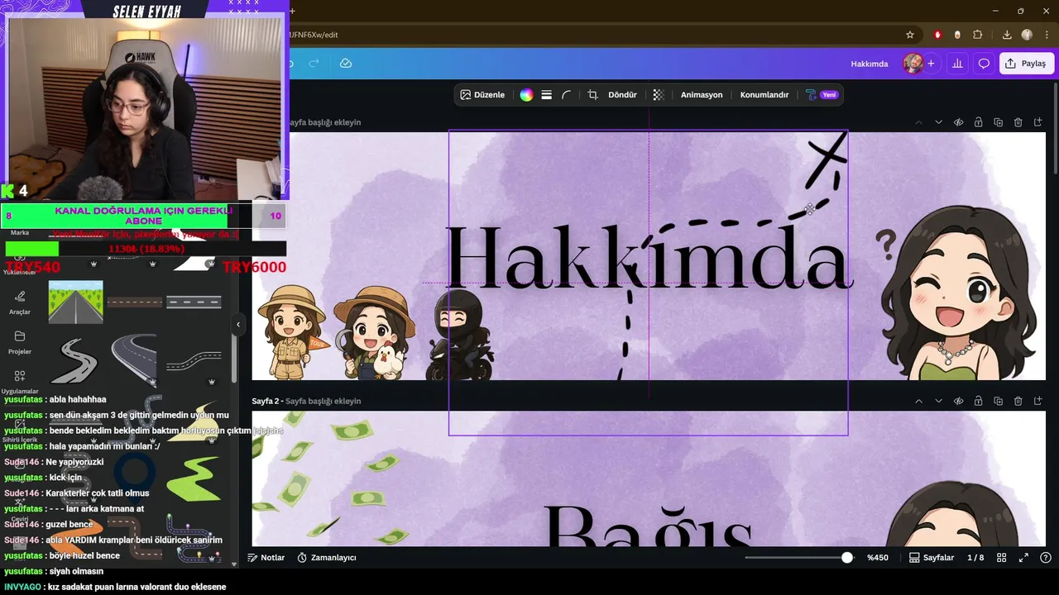Open the user profile avatar
The image size is (1059, 595).
tap(913, 64)
